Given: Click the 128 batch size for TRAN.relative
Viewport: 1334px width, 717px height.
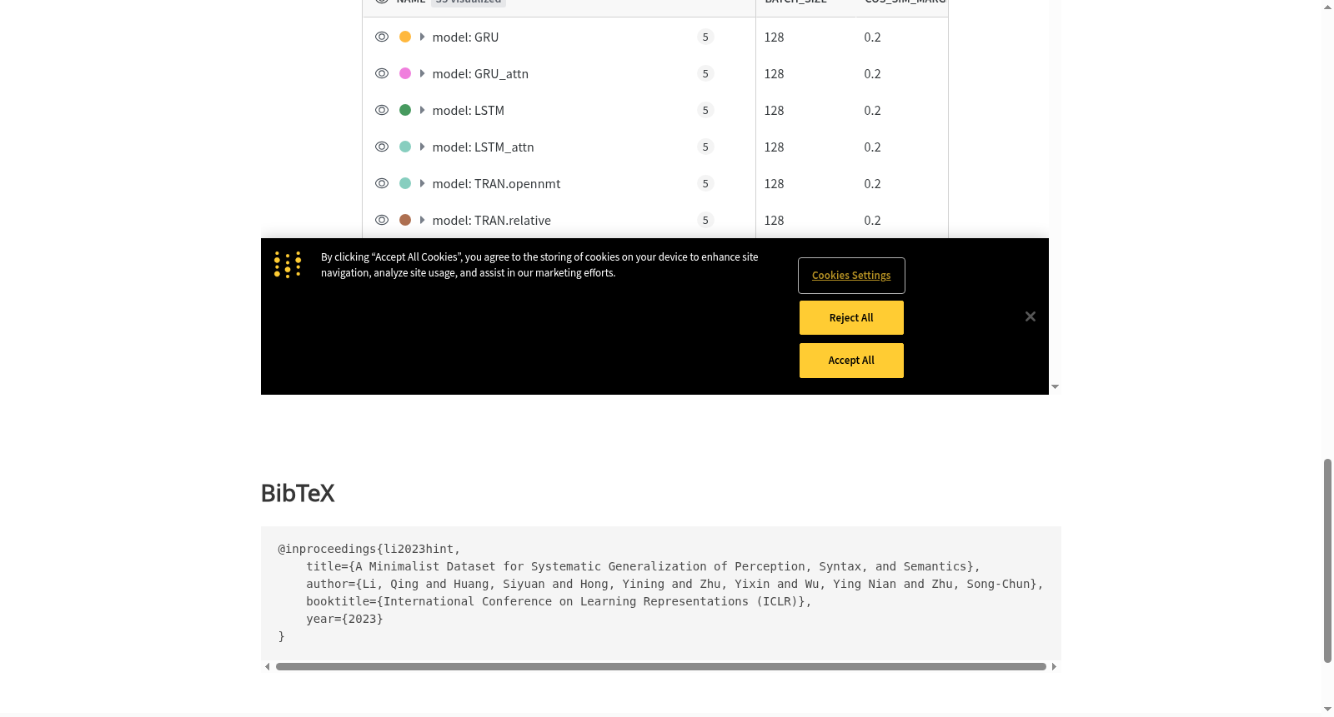Looking at the screenshot, I should click(x=774, y=220).
